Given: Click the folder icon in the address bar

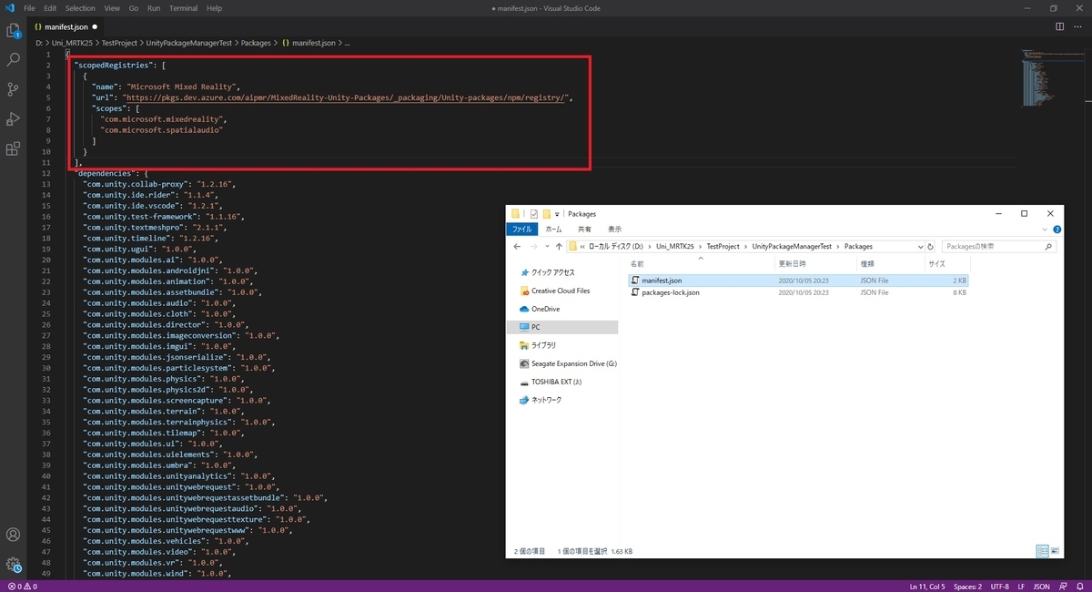Looking at the screenshot, I should 573,247.
